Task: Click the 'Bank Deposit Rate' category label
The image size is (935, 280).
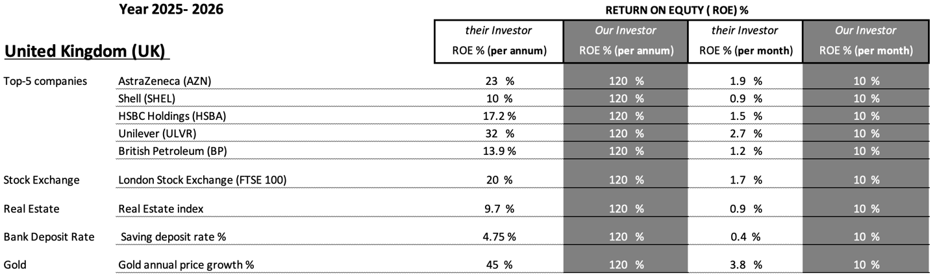Action: click(49, 237)
